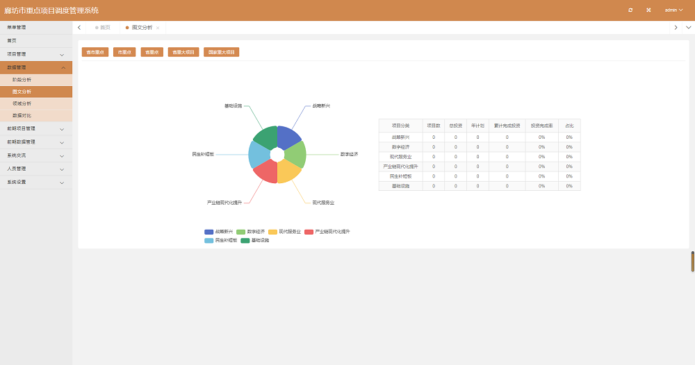This screenshot has height=365, width=695.
Task: Click the 国家重大项目 filter button
Action: pyautogui.click(x=222, y=52)
